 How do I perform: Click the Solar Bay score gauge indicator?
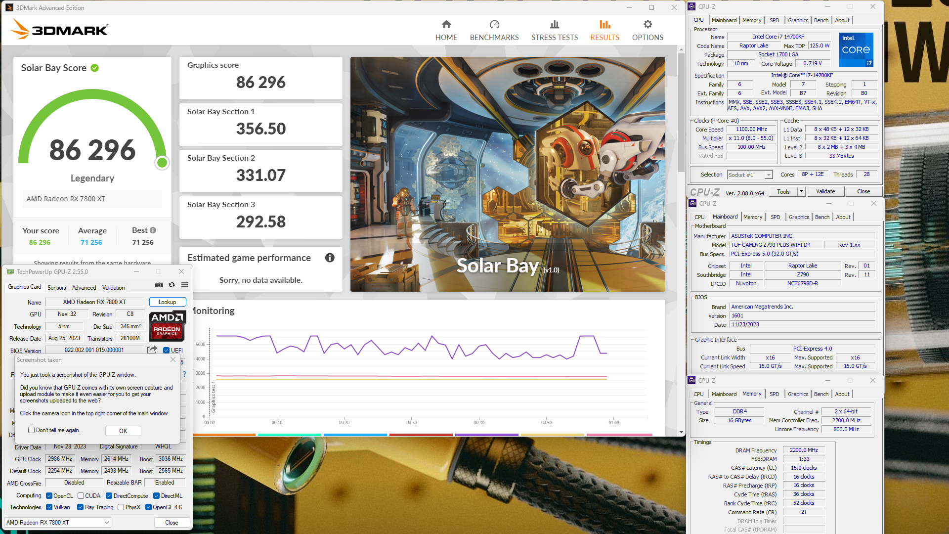[x=162, y=163]
